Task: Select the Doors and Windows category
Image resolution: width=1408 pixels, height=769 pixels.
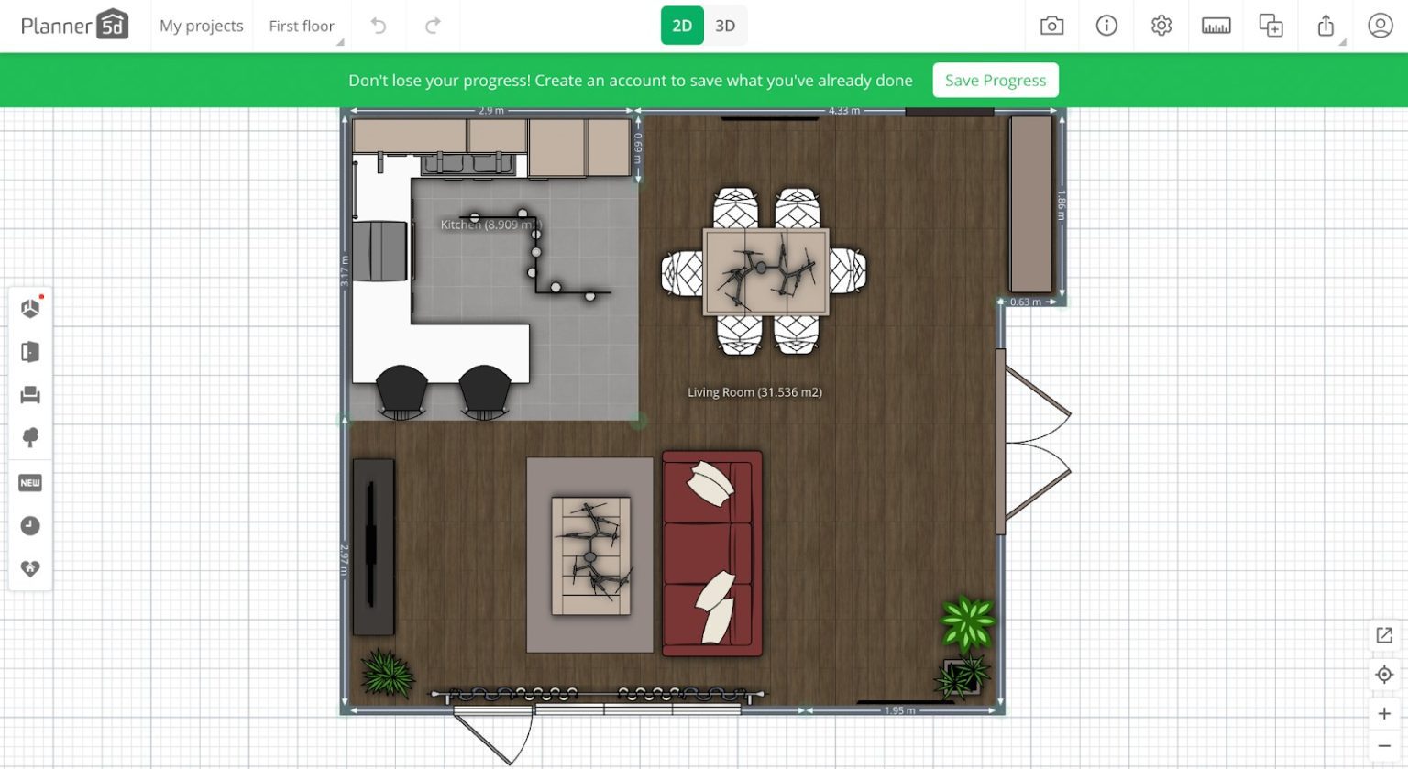Action: pyautogui.click(x=30, y=351)
